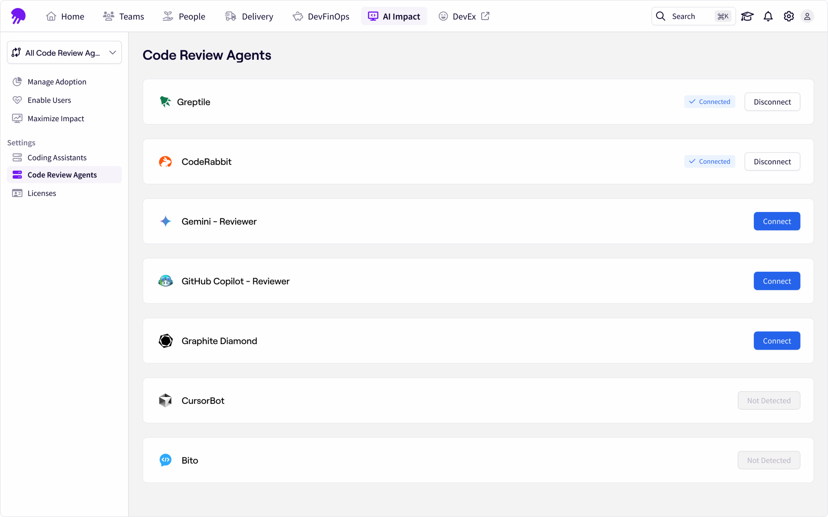Click the Gemini Reviewer sparkle icon

coord(166,221)
